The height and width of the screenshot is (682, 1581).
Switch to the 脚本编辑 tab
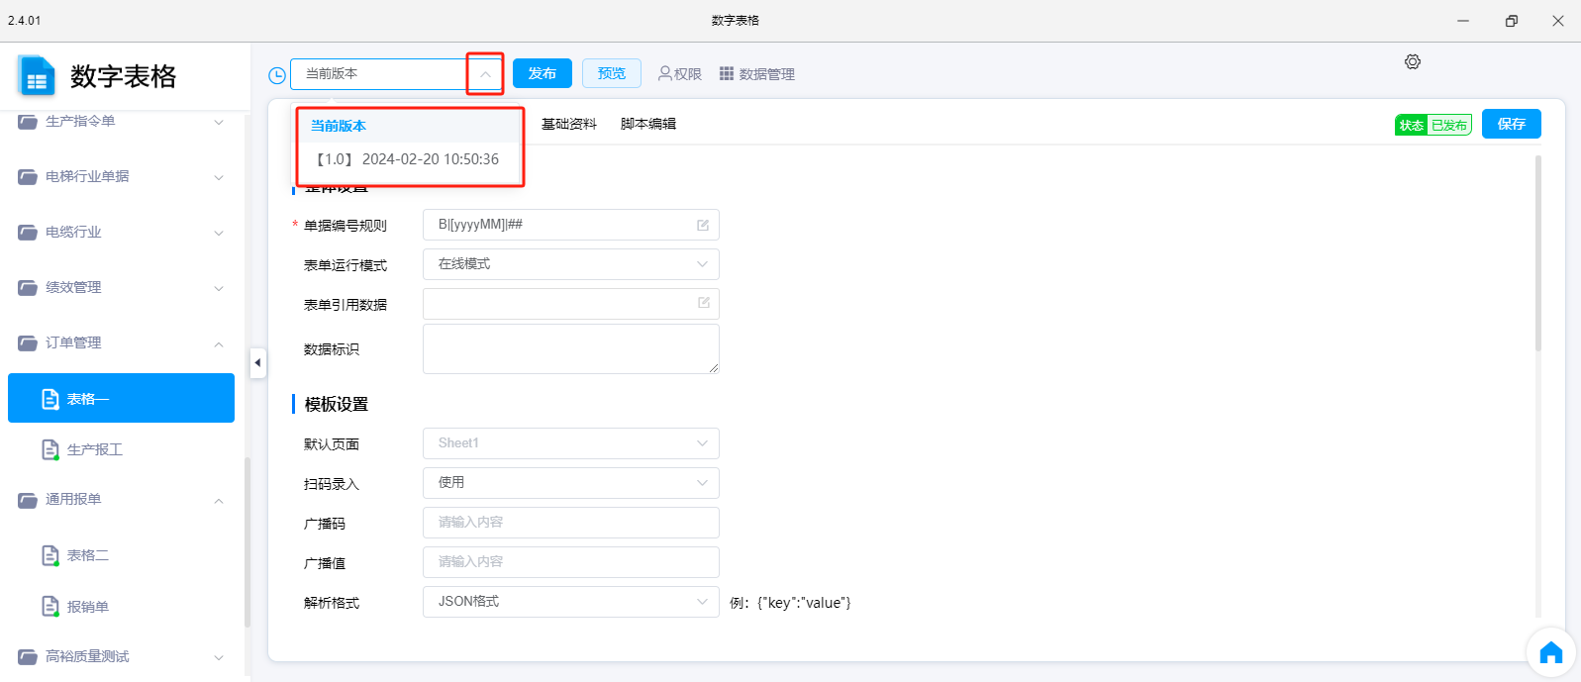click(x=647, y=124)
